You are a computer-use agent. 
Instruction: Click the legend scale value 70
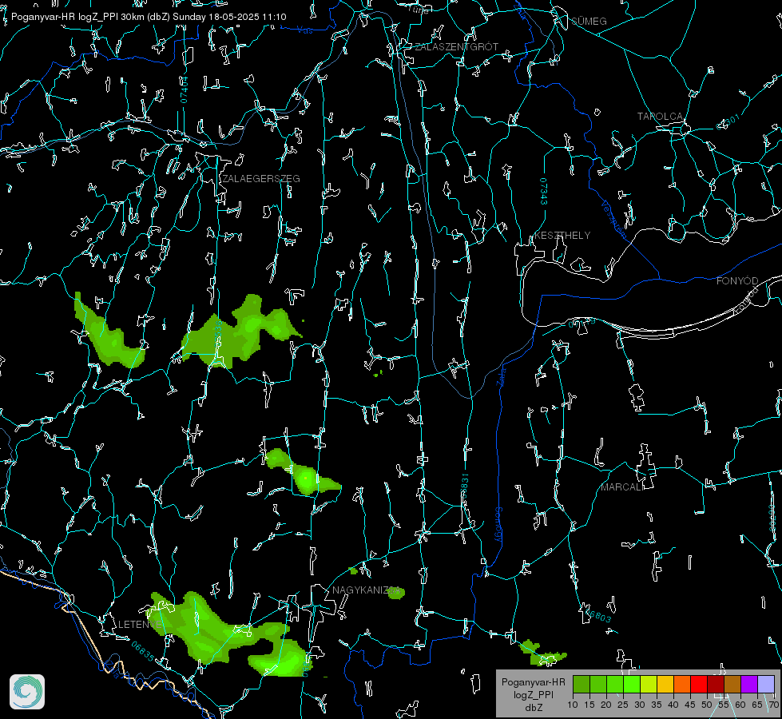coord(774,705)
